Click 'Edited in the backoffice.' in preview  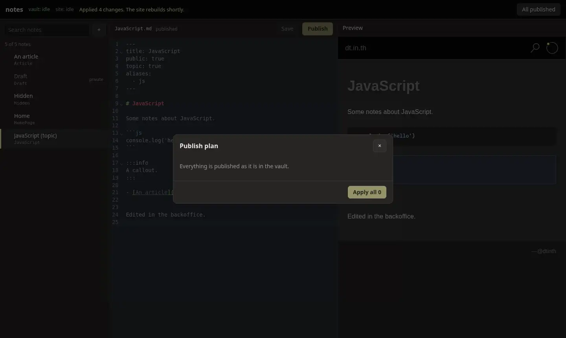click(x=381, y=216)
